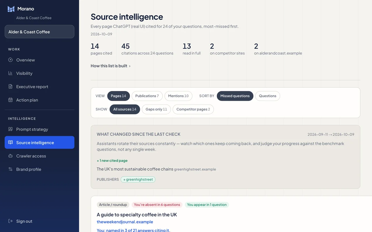Open Overview via its gauge icon
Viewport: 372px width, 232px height.
10,60
